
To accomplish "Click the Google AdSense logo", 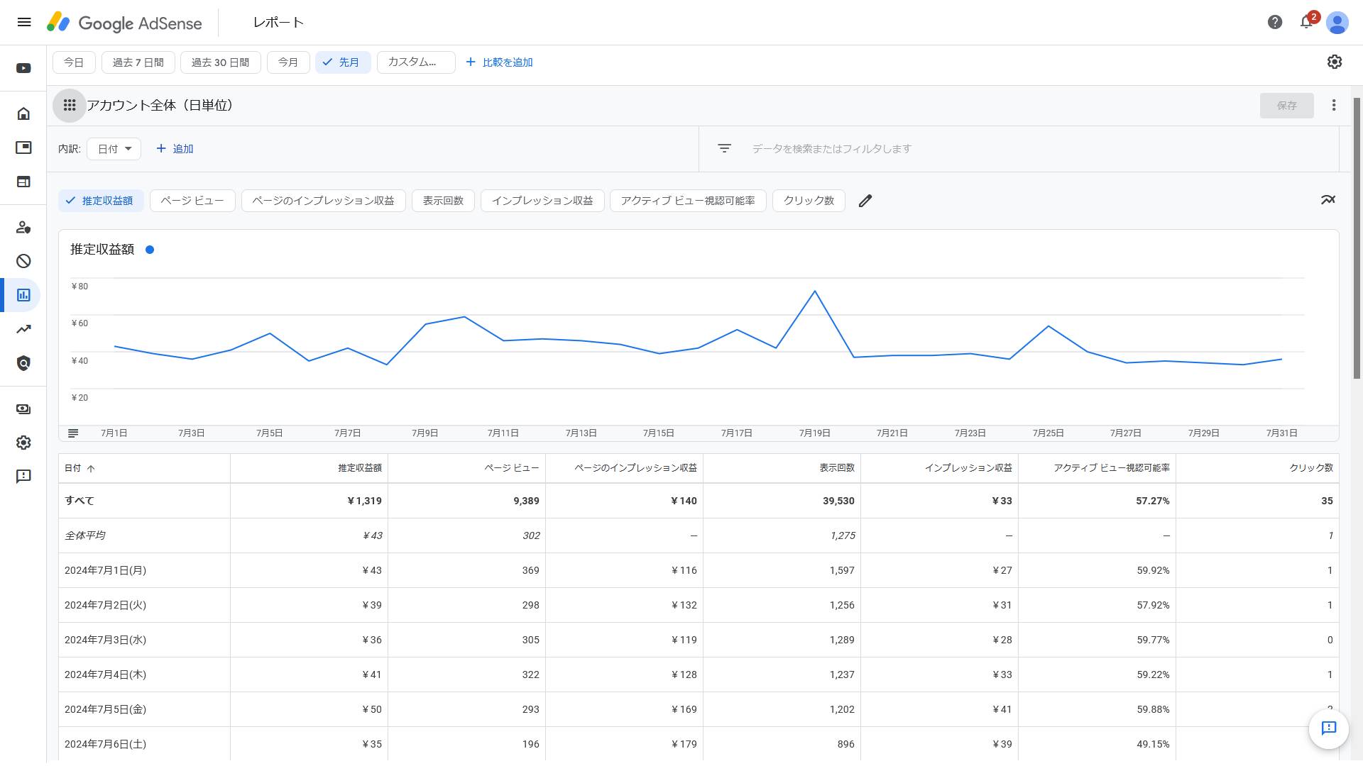I will [125, 23].
